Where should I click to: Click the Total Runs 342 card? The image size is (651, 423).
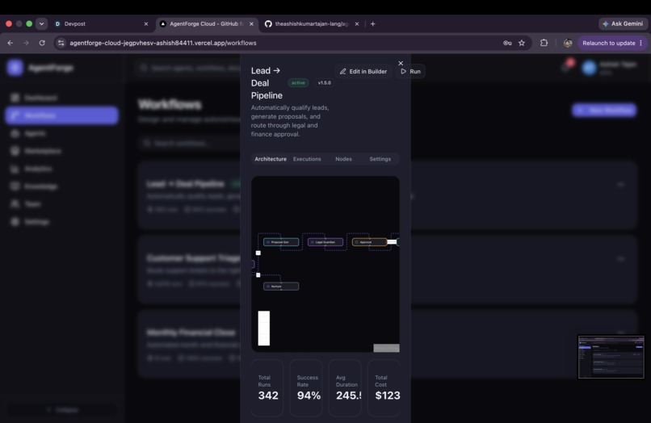click(267, 387)
